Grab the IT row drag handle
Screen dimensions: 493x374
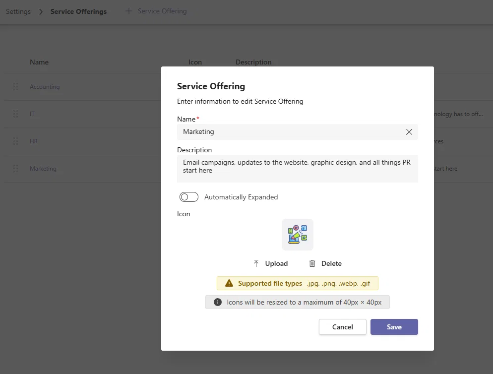[15, 114]
